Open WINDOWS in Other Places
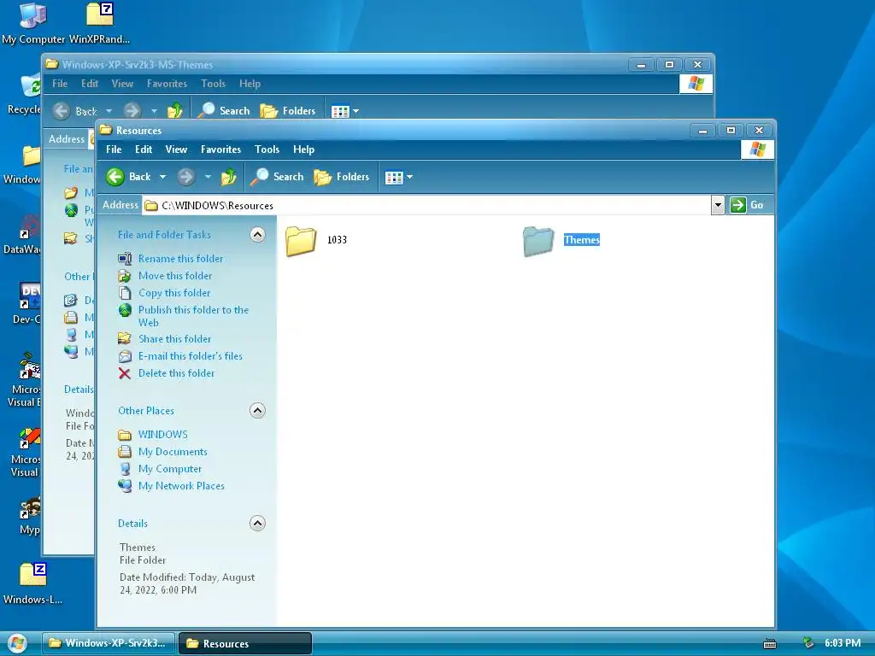 tap(163, 435)
